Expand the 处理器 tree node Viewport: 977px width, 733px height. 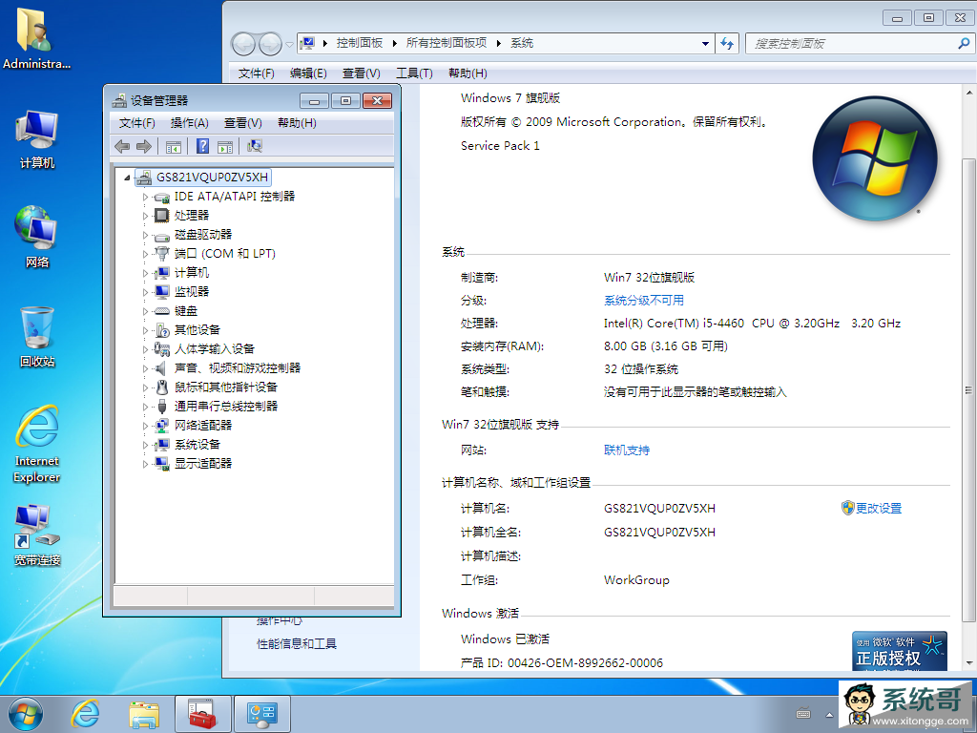(x=146, y=216)
